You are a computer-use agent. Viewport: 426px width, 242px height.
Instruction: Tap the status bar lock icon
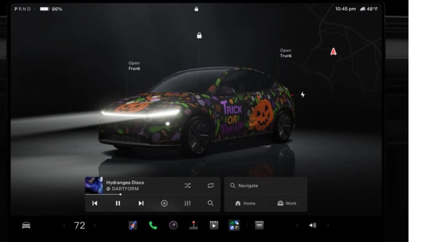(x=196, y=9)
